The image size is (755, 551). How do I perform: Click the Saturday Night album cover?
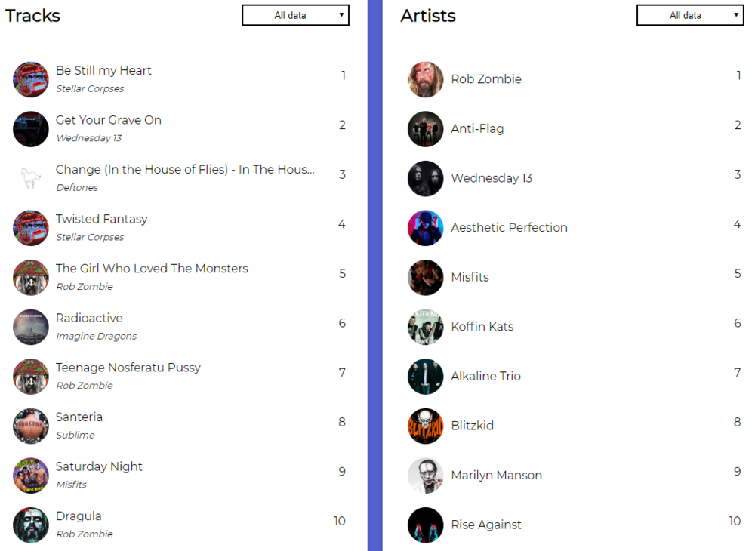[31, 476]
